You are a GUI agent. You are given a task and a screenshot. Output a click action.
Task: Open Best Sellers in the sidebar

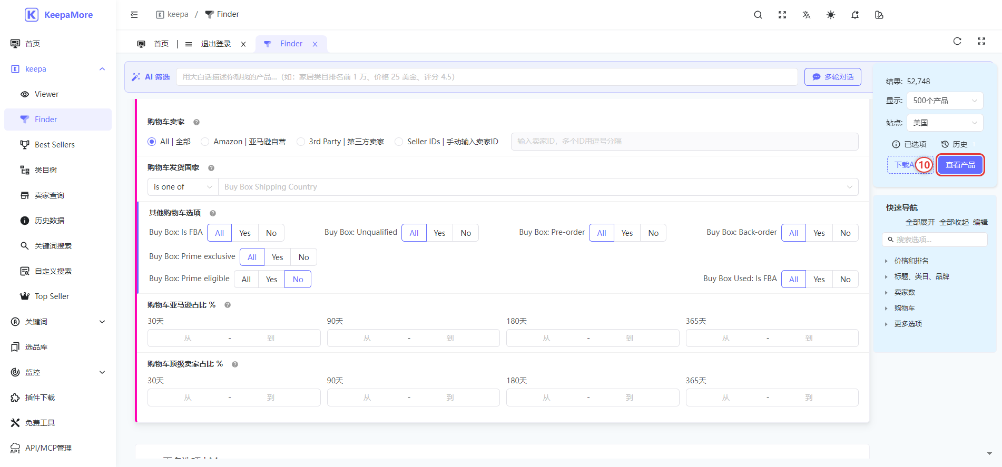(58, 145)
